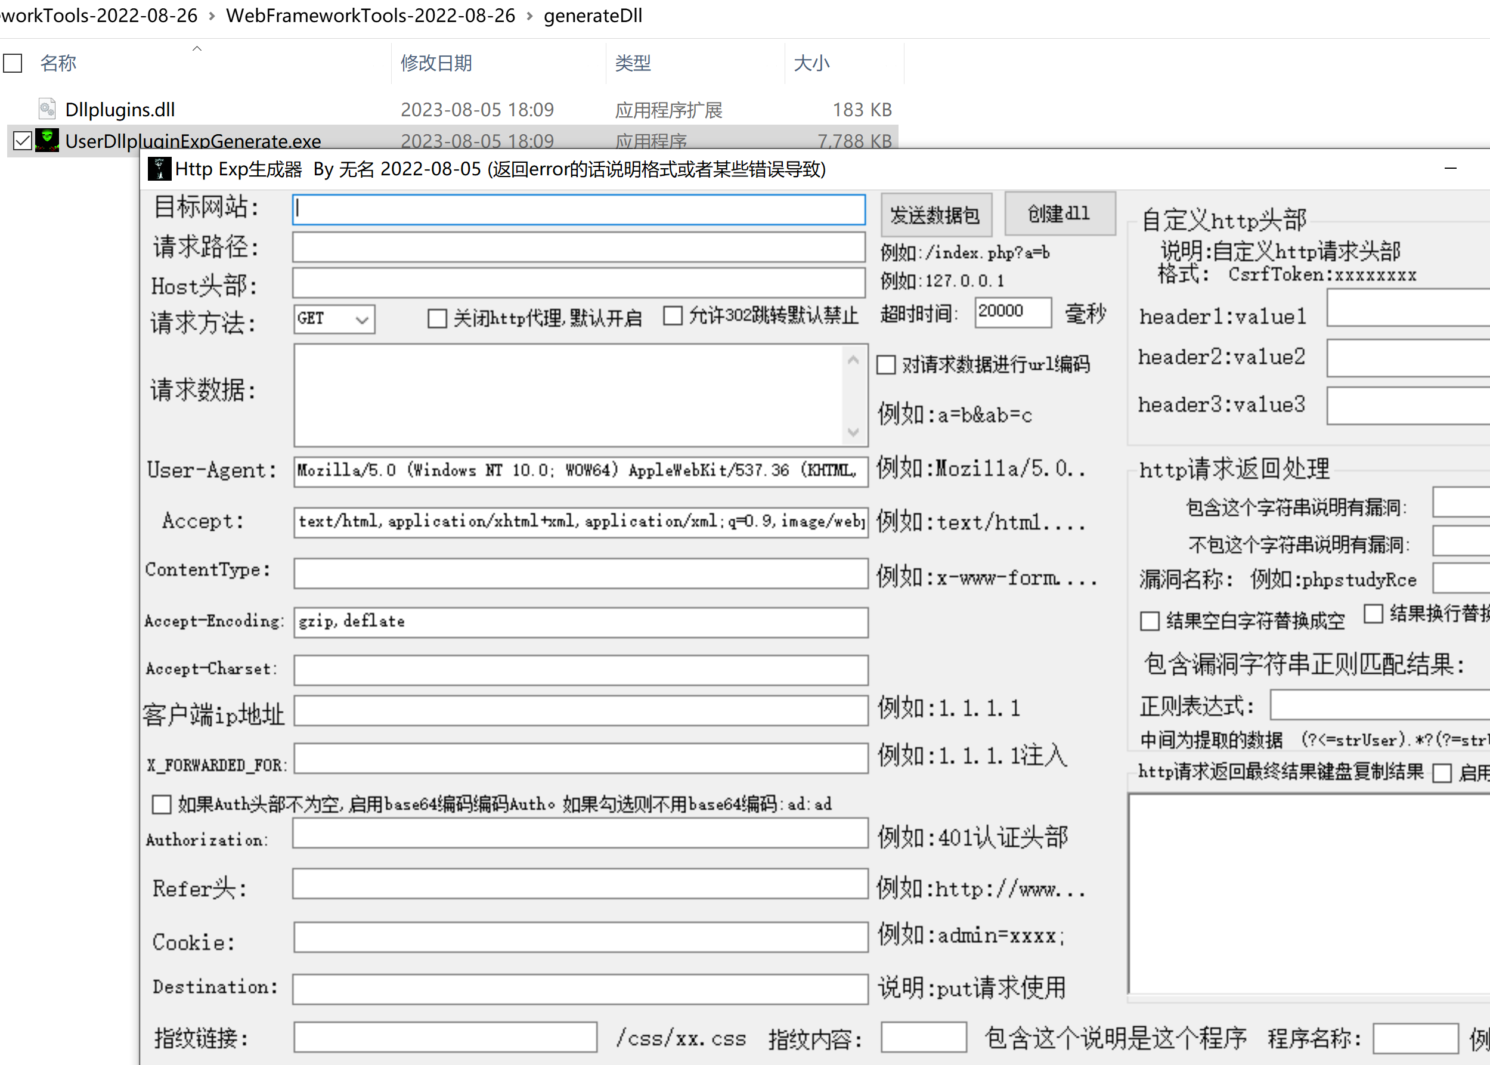This screenshot has height=1065, width=1490.
Task: Sort files by 修改日期 column
Action: 436,63
